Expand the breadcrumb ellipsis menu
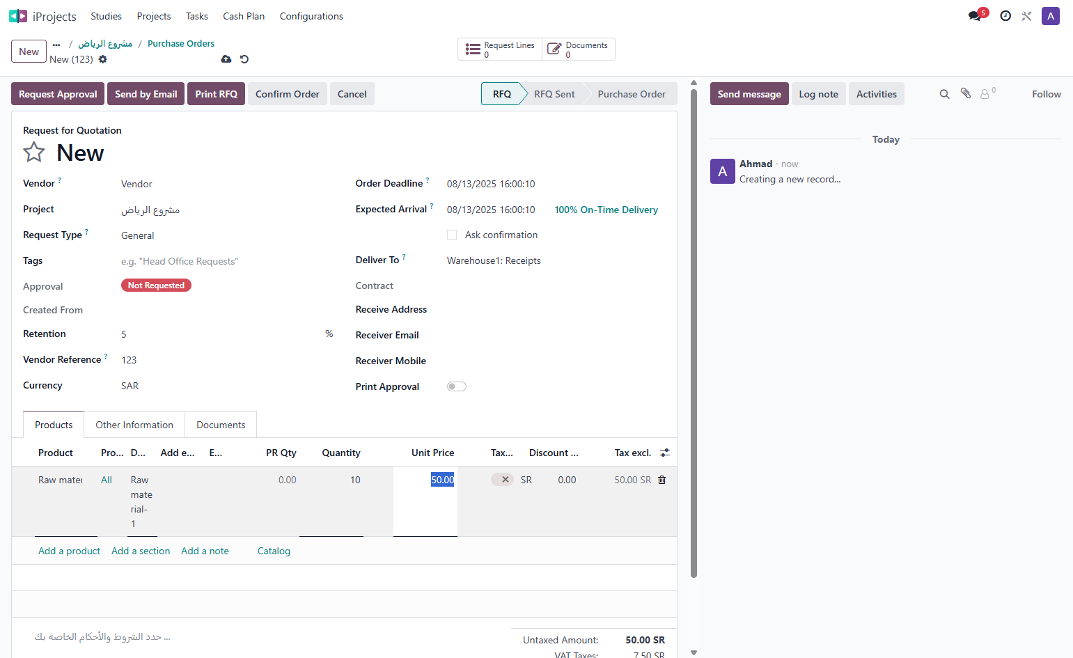Viewport: 1073px width, 658px height. pos(56,44)
